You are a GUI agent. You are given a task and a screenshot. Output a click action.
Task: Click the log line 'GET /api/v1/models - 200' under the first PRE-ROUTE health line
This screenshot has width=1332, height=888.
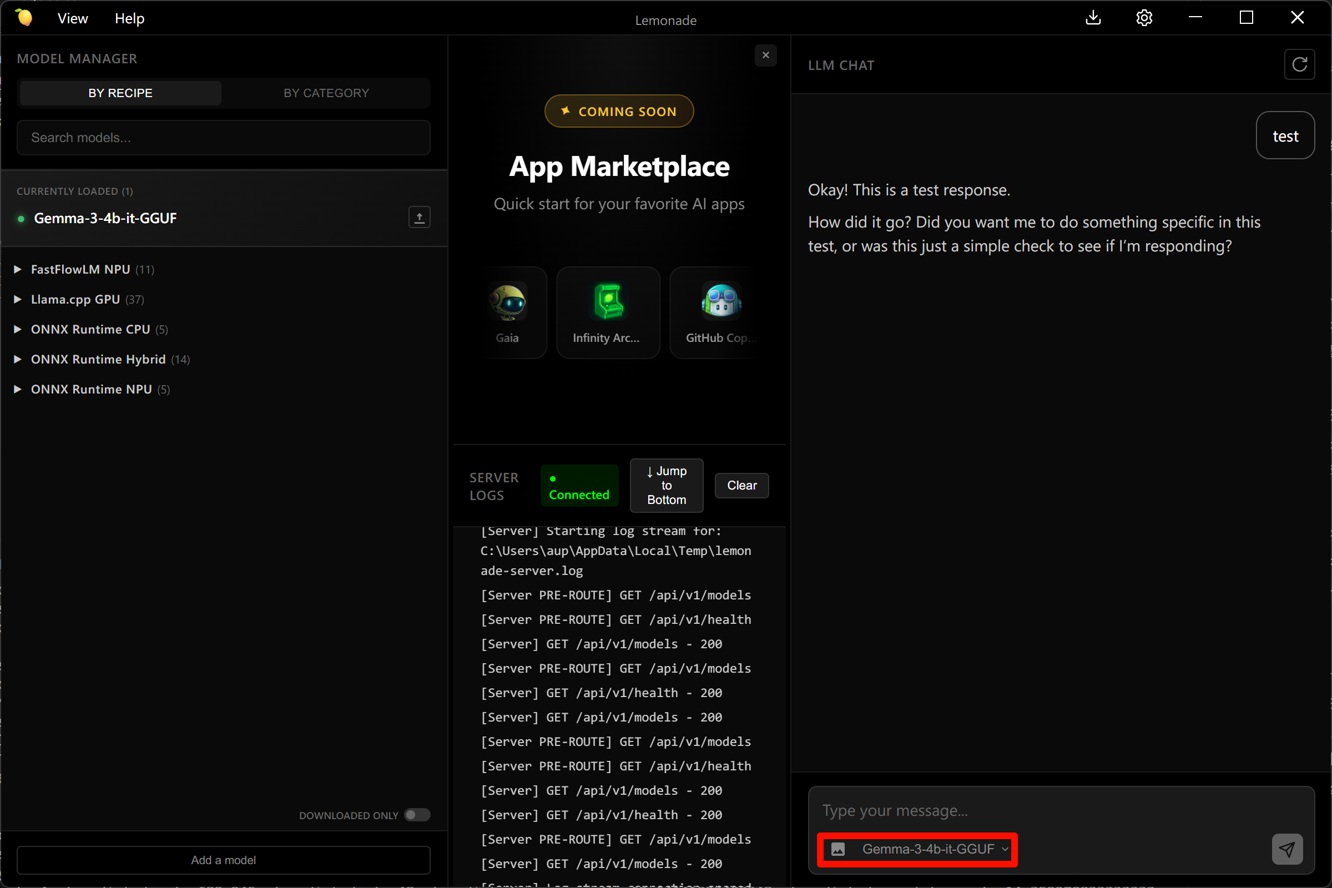click(601, 644)
